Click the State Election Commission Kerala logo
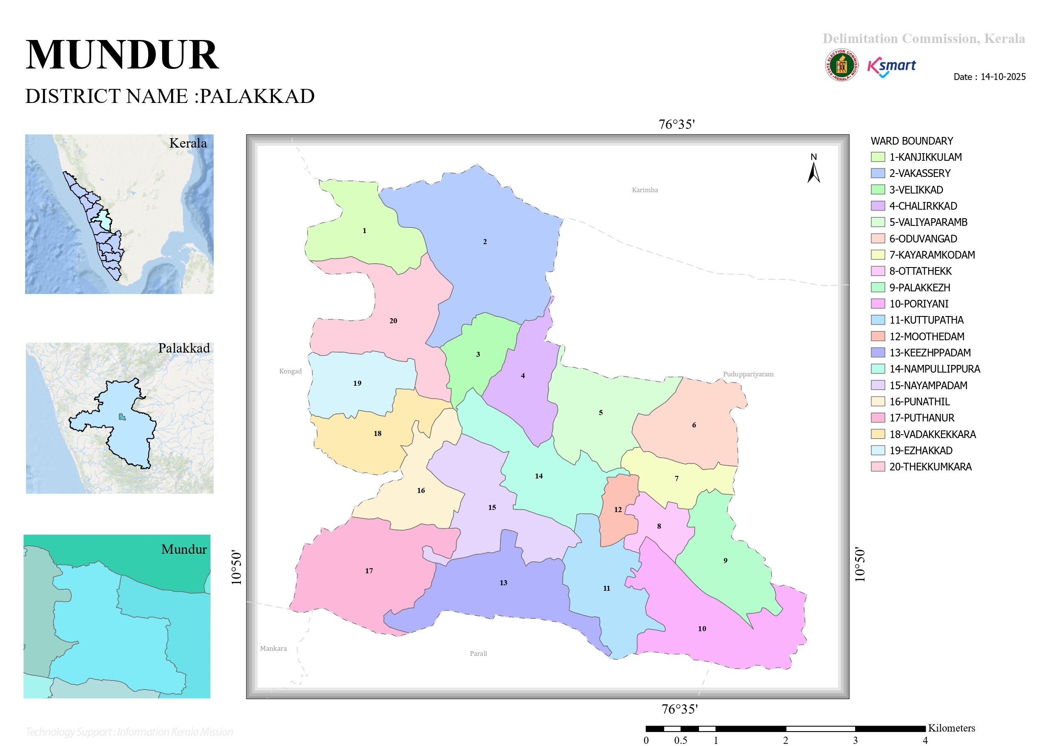 pos(841,65)
